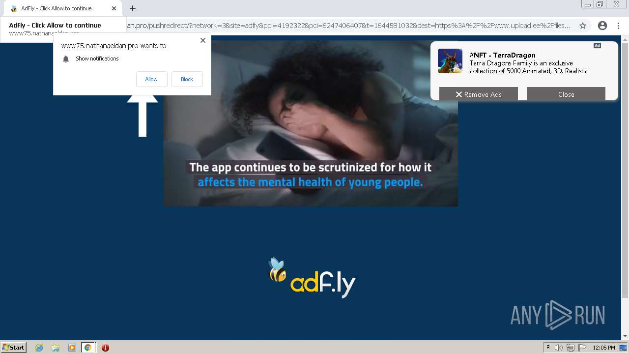Click the scrollbar down arrow
This screenshot has width=629, height=354.
point(625,336)
